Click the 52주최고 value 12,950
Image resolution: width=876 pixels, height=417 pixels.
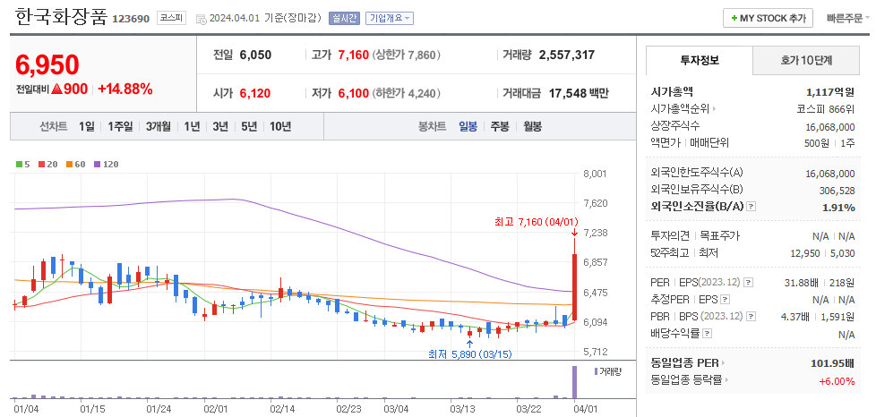pyautogui.click(x=805, y=253)
